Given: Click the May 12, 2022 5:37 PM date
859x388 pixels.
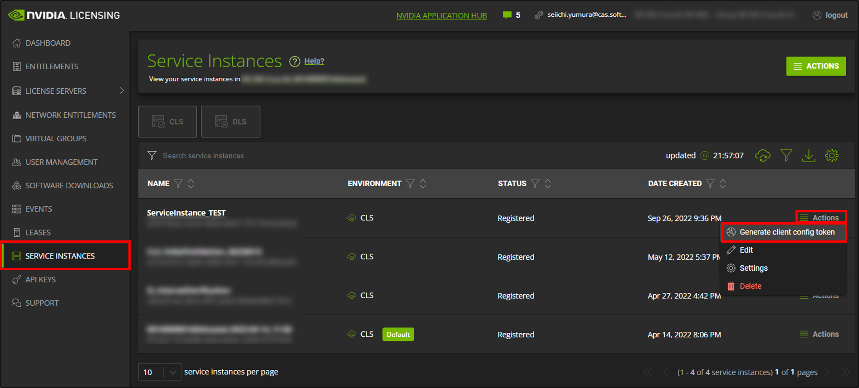Looking at the screenshot, I should coord(684,257).
